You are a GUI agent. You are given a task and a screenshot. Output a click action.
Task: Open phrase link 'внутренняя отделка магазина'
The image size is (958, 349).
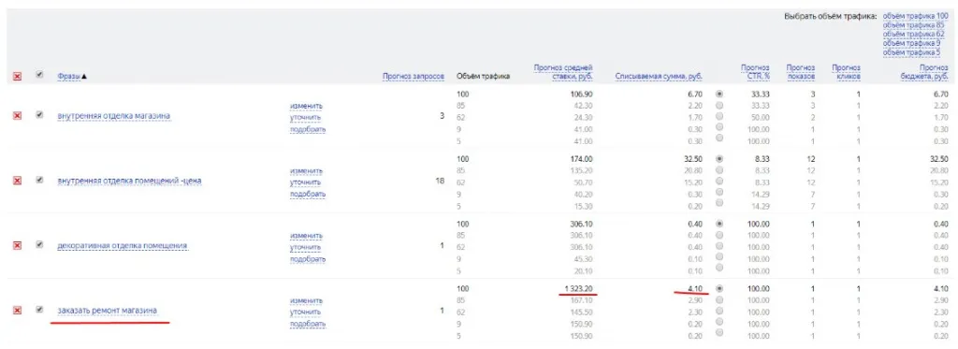point(113,115)
